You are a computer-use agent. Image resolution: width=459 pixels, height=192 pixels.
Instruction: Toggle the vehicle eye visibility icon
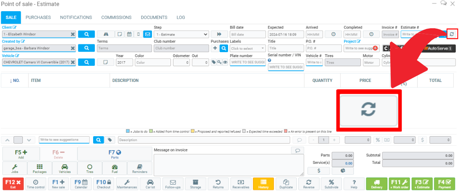(x=226, y=62)
